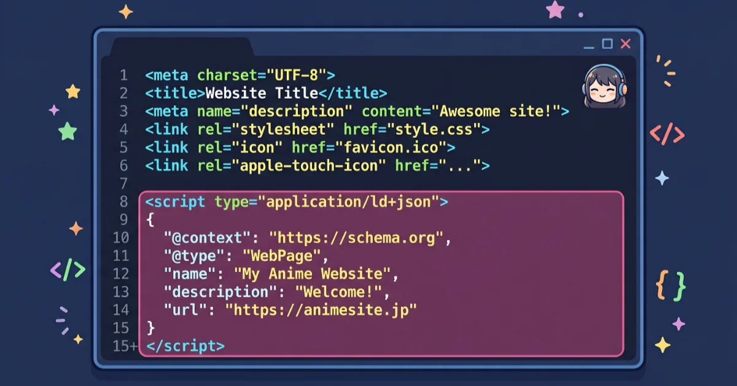Click line number 12 in gutter
The image size is (737, 386).
point(121,273)
